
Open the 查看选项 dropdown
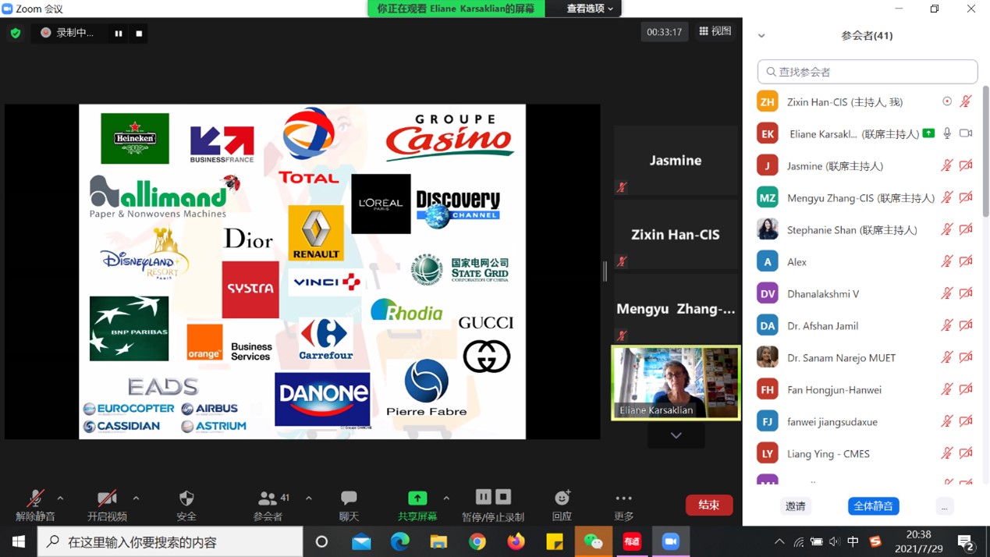click(x=589, y=9)
